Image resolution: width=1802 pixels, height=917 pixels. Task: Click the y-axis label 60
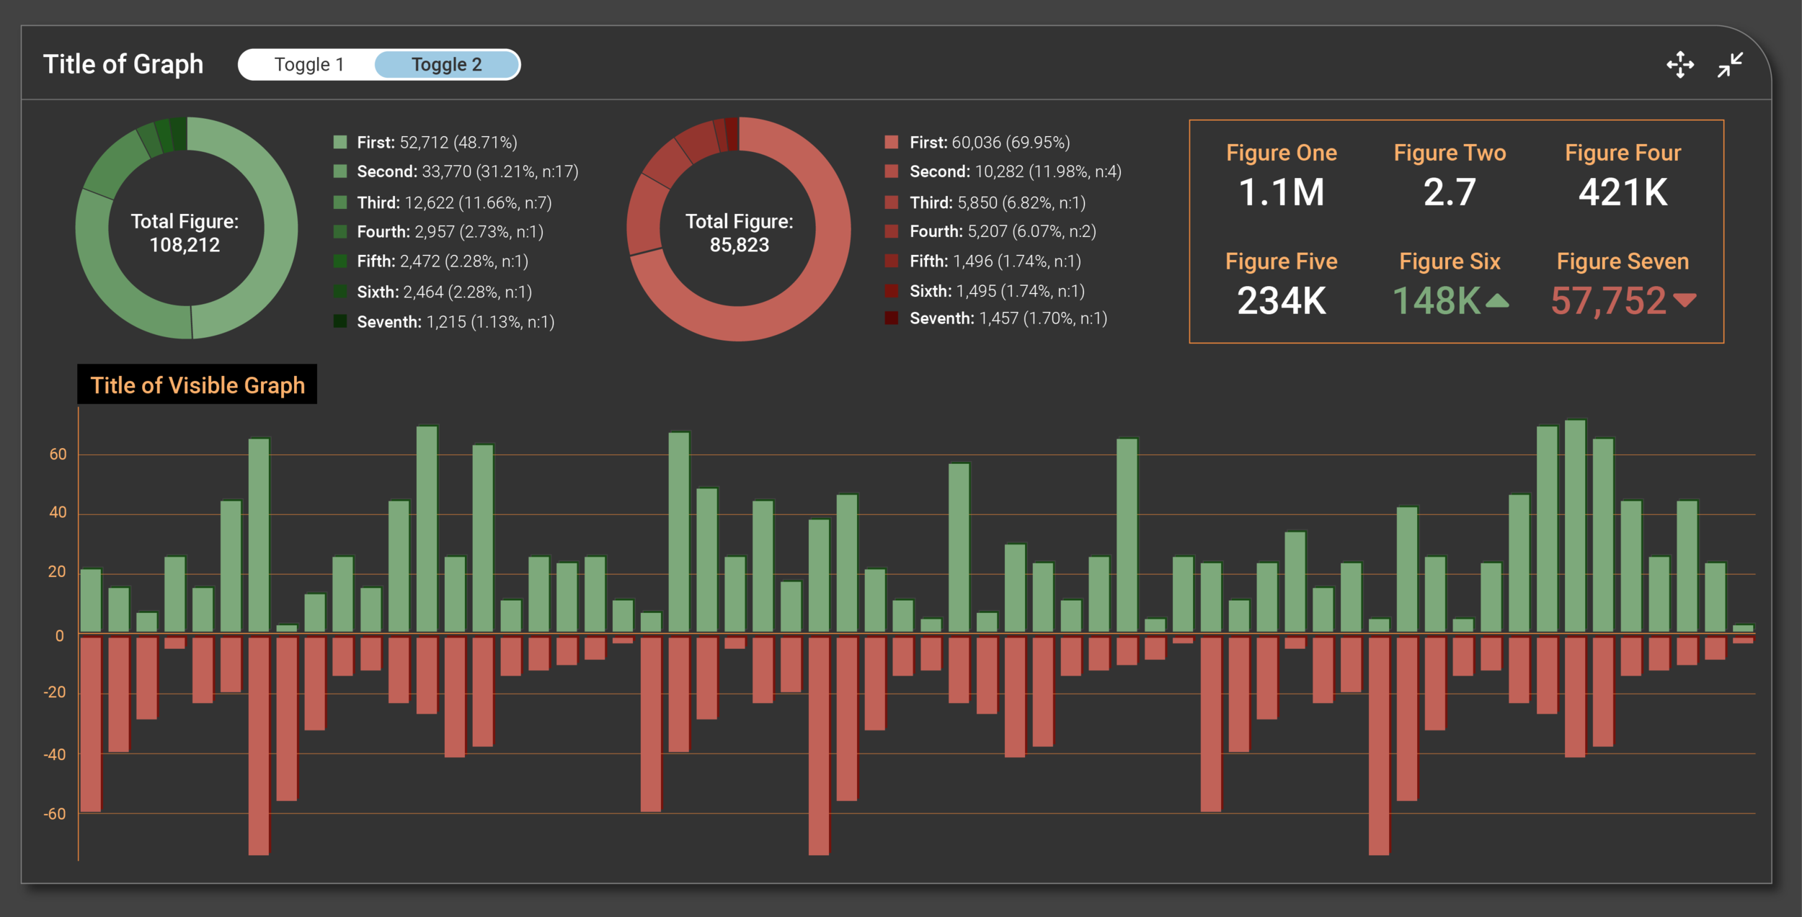coord(58,455)
